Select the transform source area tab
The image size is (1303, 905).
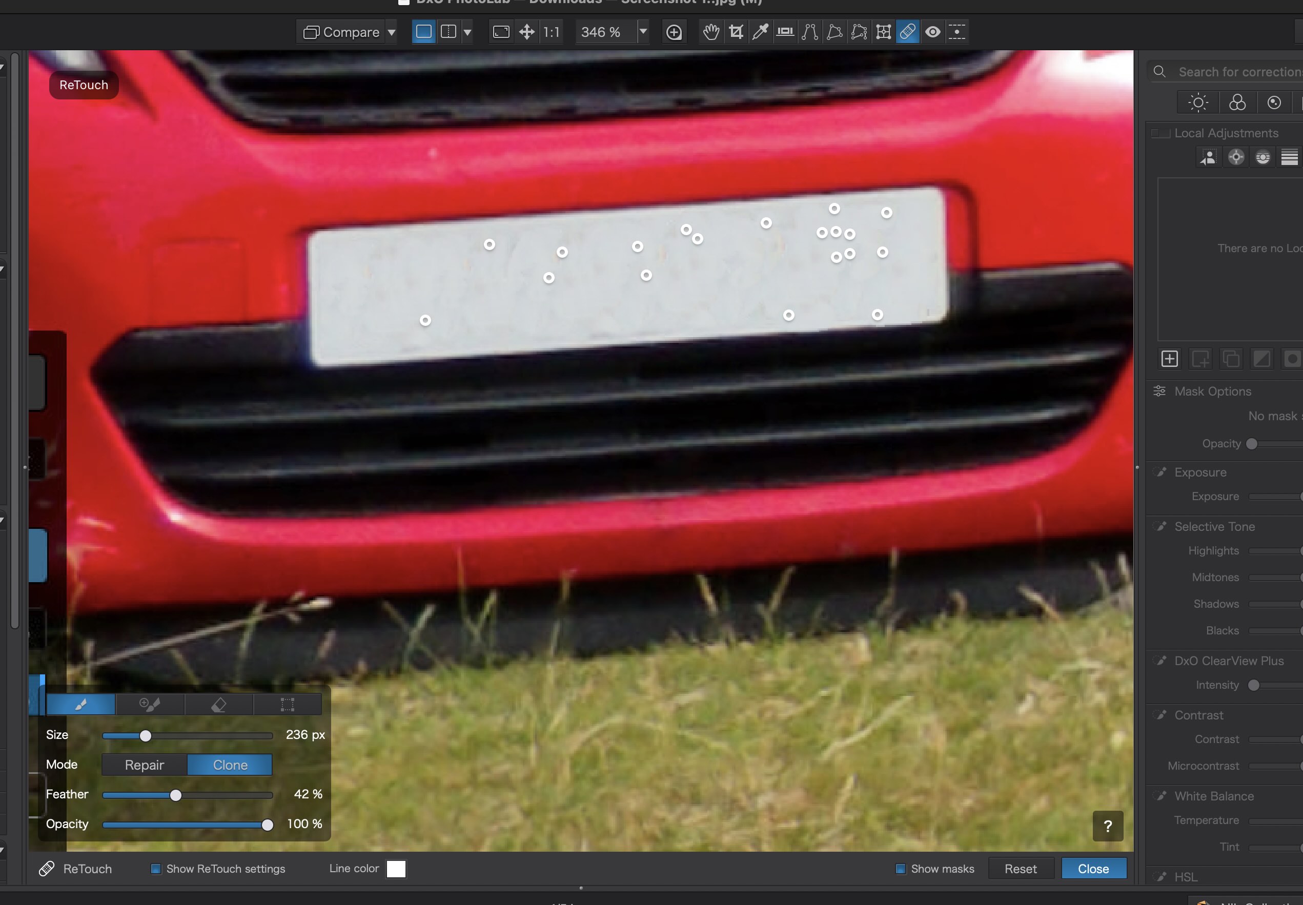tap(288, 704)
